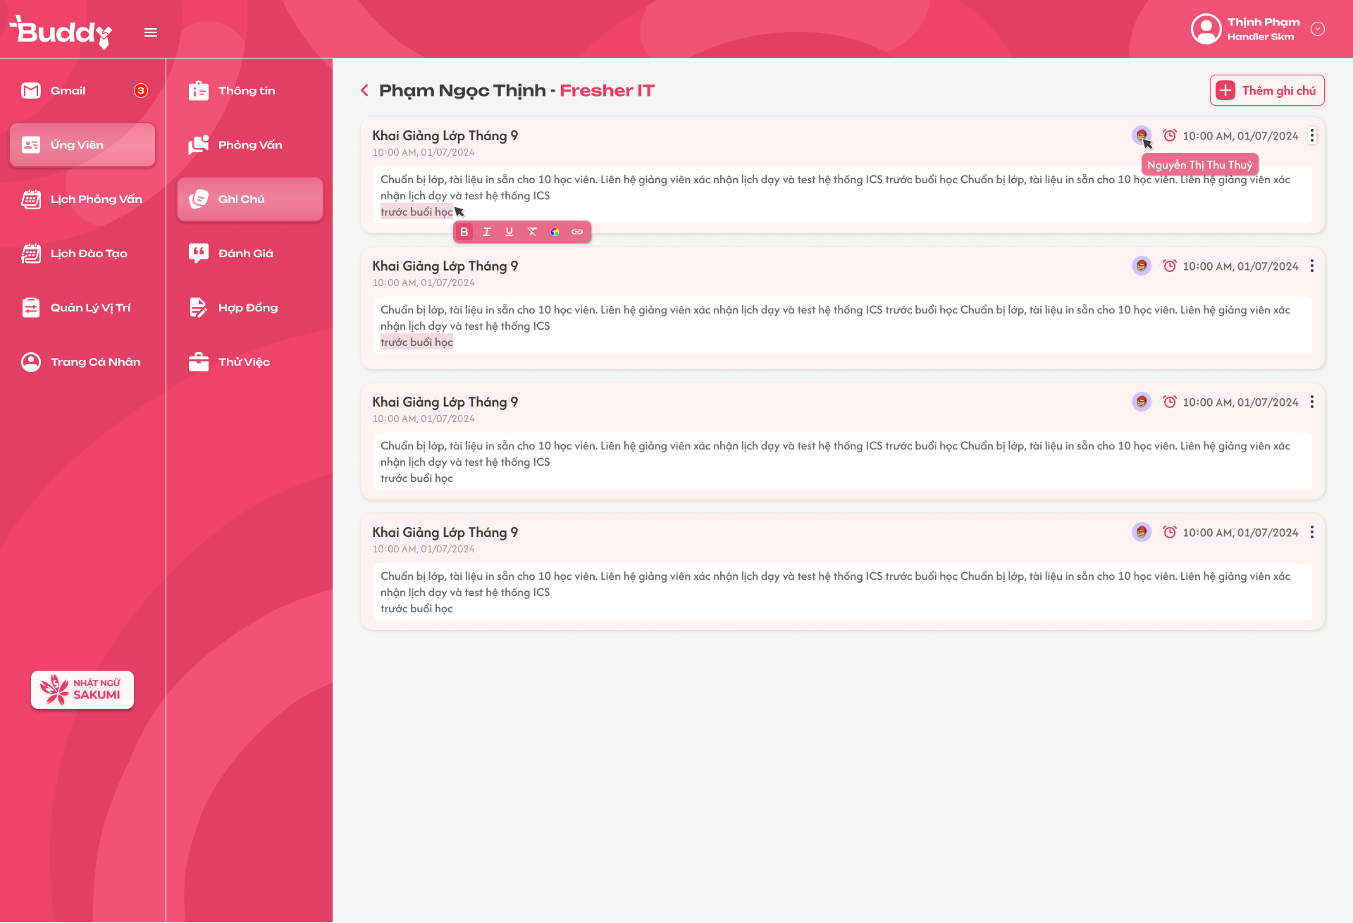Screen dimensions: 1353x923
Task: Open the text color picker wheel
Action: [x=555, y=232]
